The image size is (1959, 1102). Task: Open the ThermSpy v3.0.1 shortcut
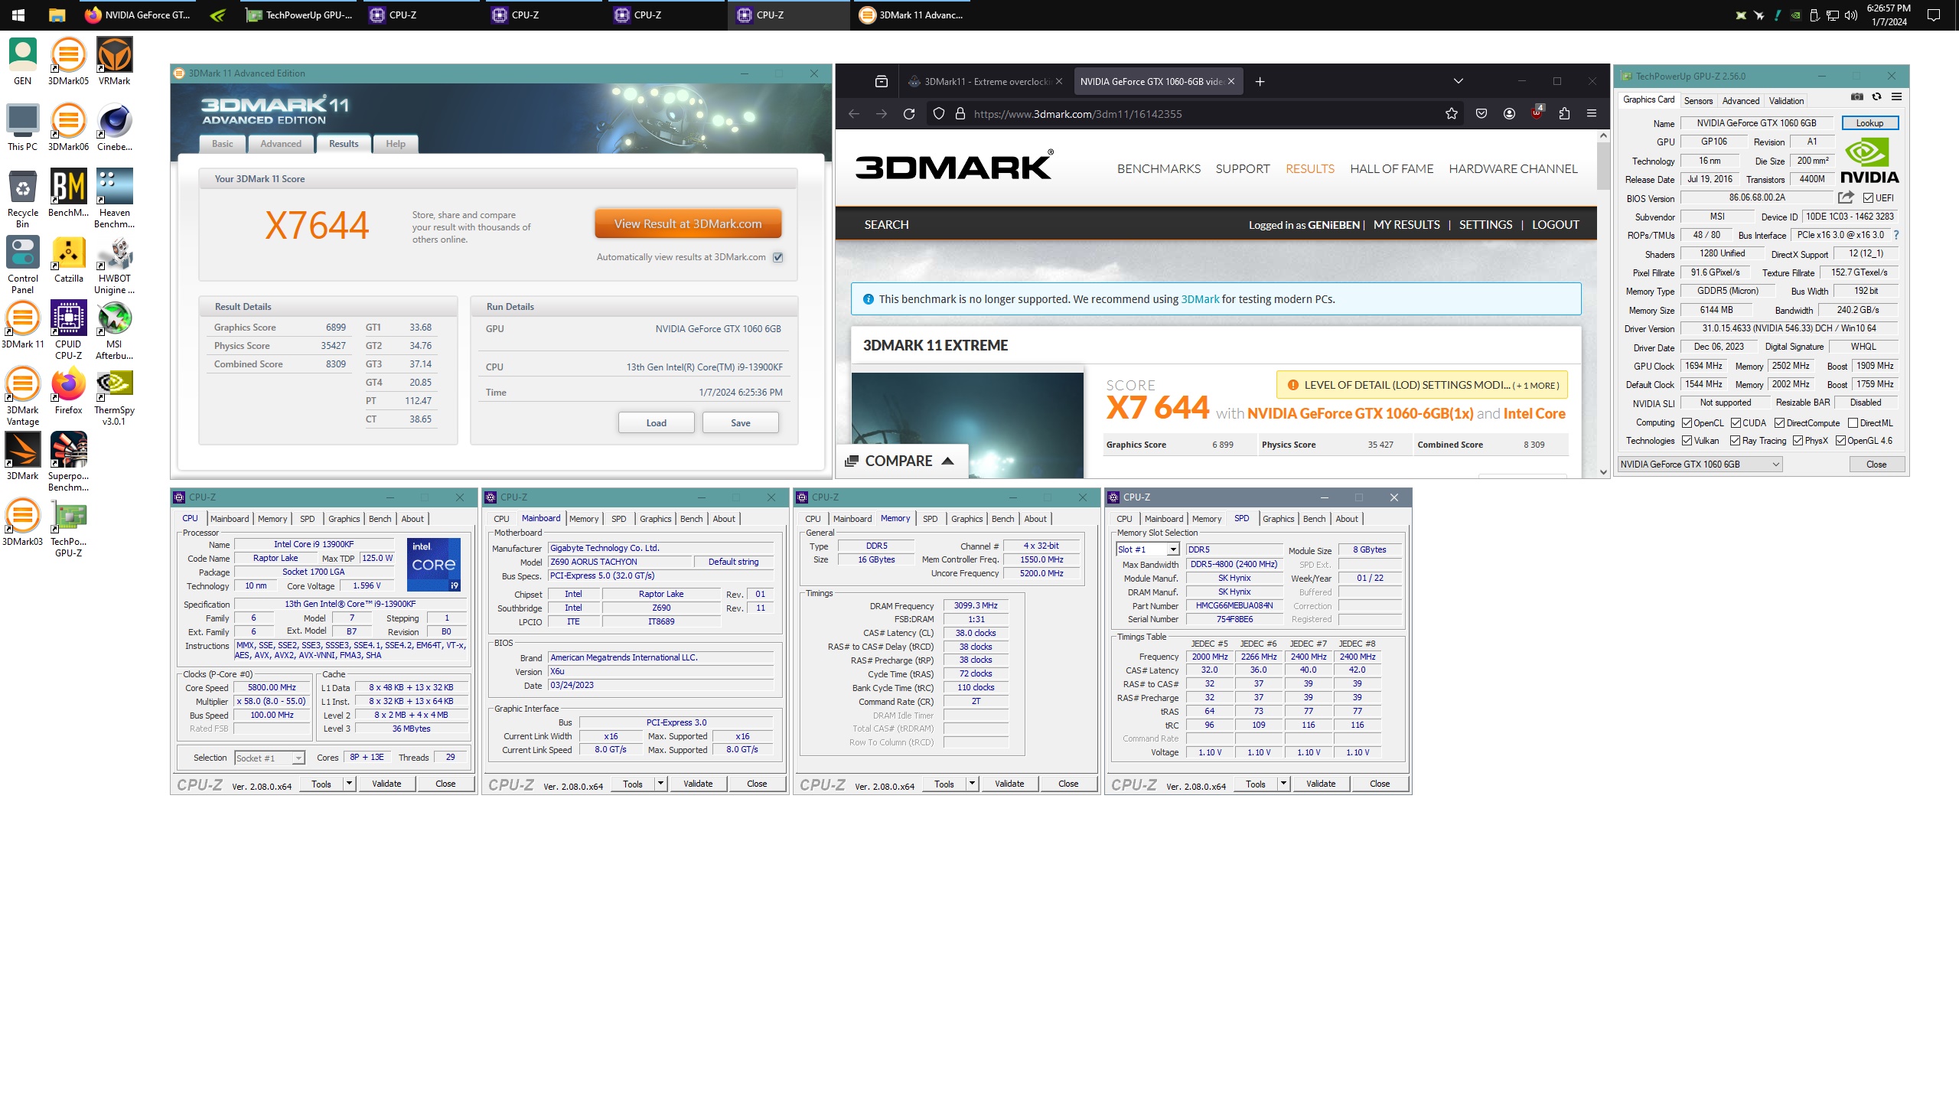(114, 396)
